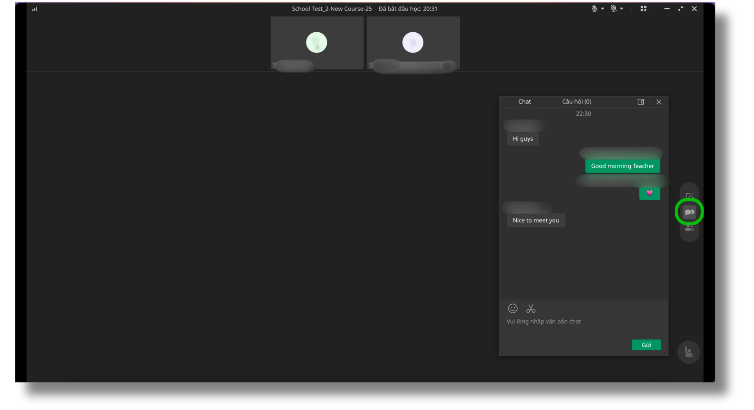Unmute the microphone
The image size is (754, 410).
594,9
